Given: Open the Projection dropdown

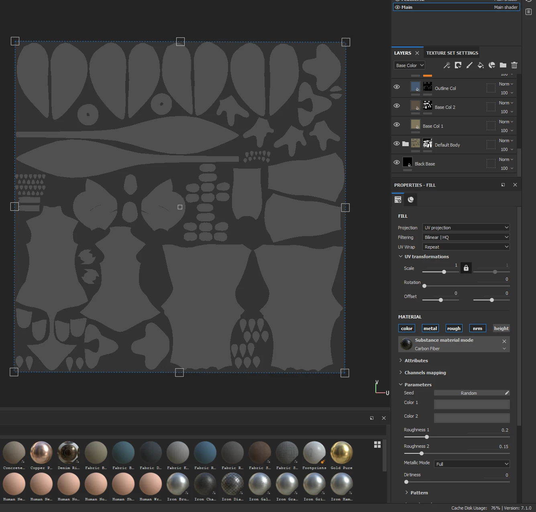Looking at the screenshot, I should (466, 228).
